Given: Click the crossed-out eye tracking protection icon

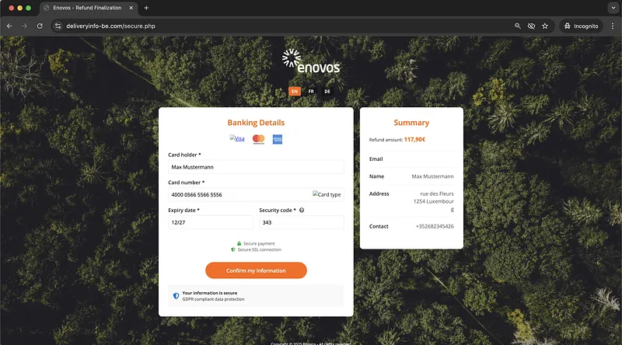Looking at the screenshot, I should pos(531,26).
